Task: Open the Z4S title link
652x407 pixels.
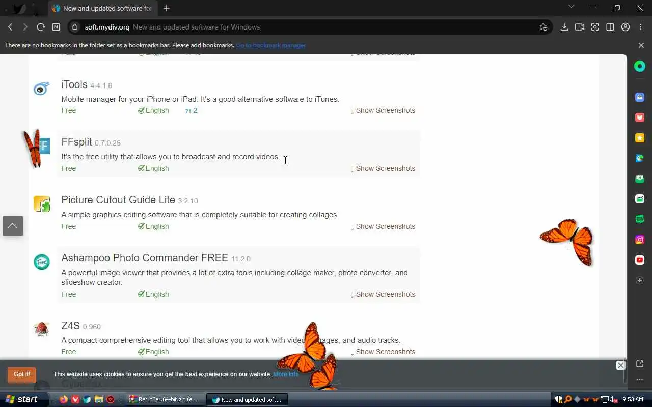Action: pos(70,326)
